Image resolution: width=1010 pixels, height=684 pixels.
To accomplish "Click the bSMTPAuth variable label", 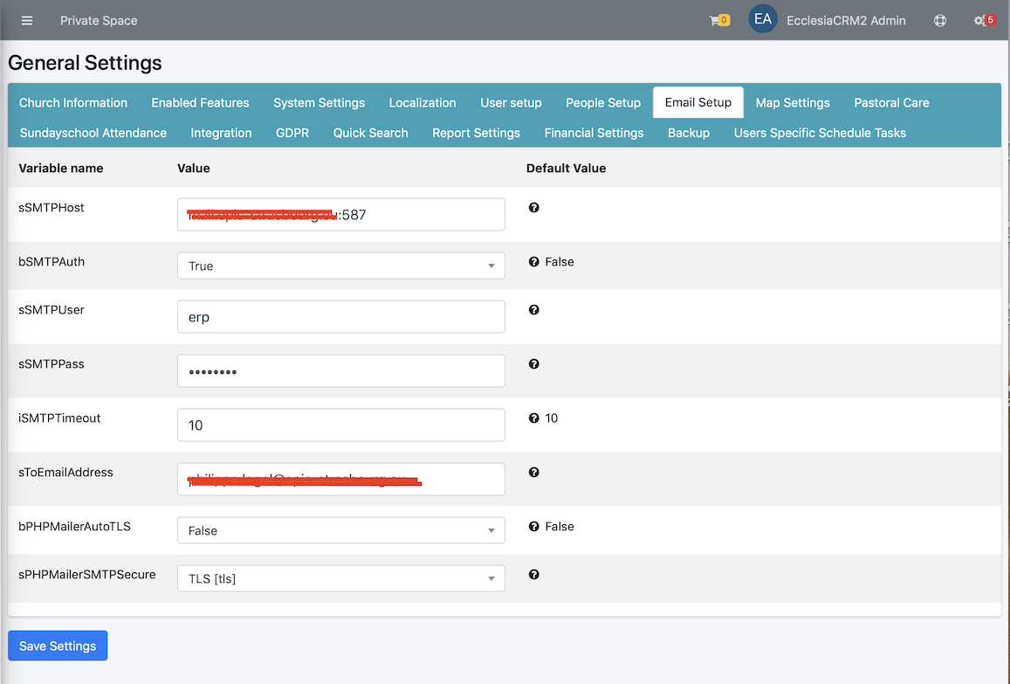I will tap(52, 262).
